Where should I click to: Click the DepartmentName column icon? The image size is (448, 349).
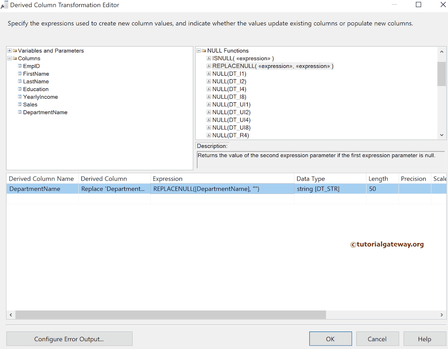[x=19, y=112]
